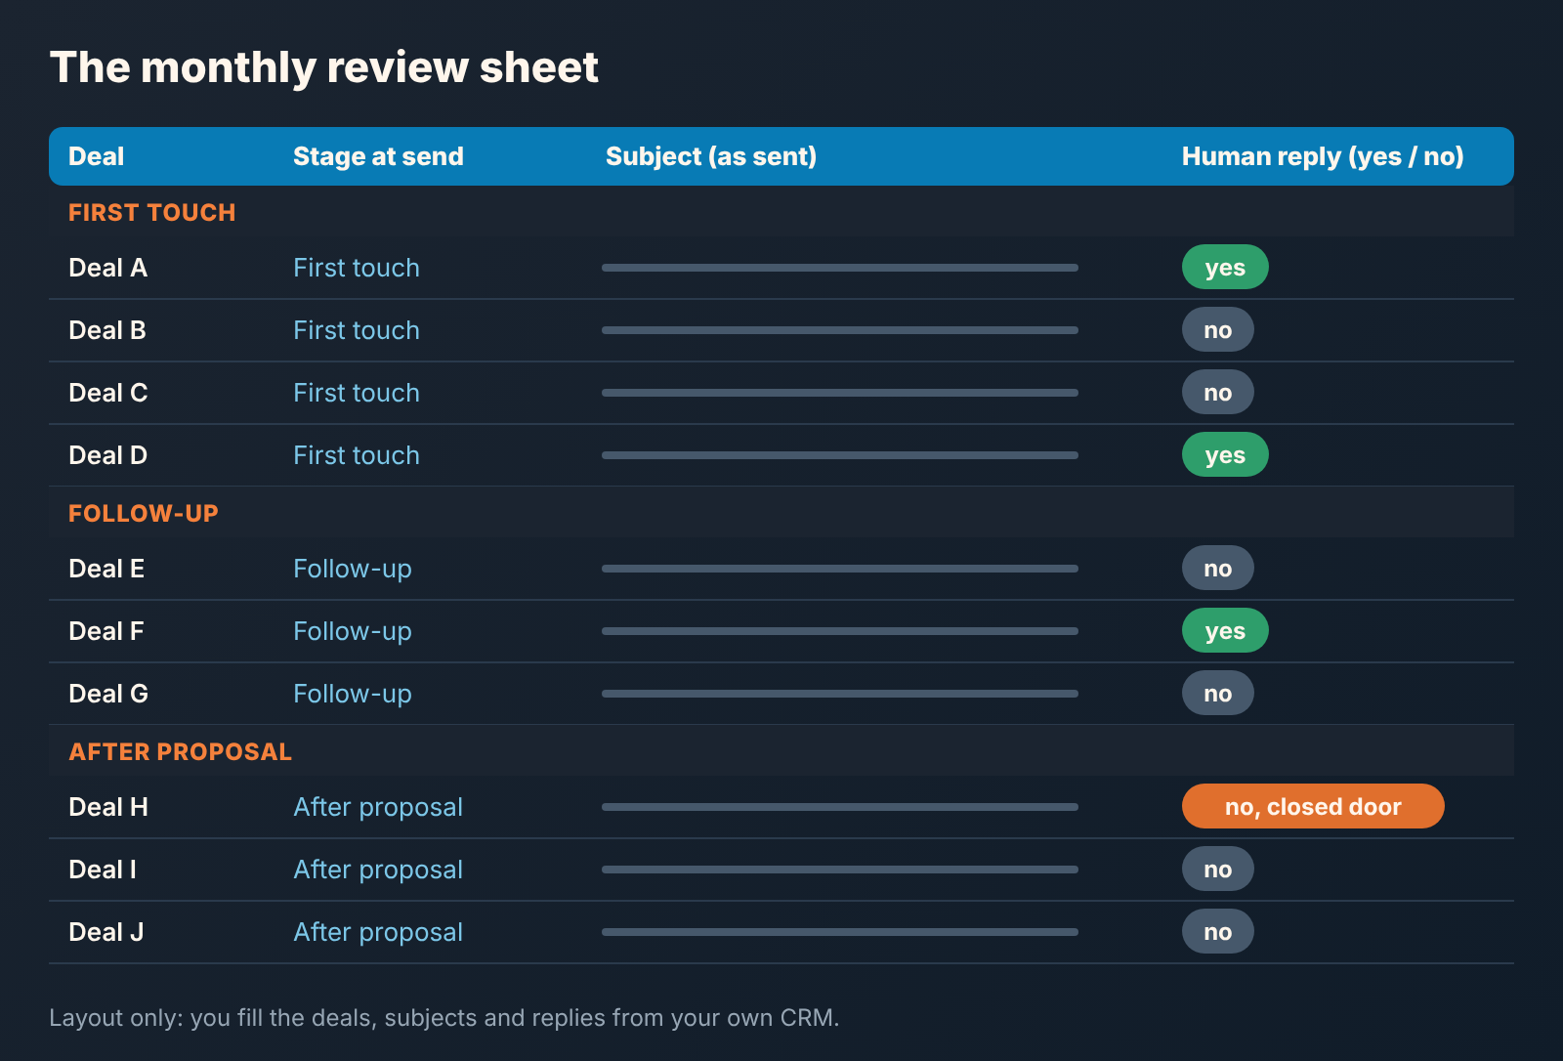Image resolution: width=1563 pixels, height=1061 pixels.
Task: Click the 'Subject (as sent)' column header
Action: 711,156
